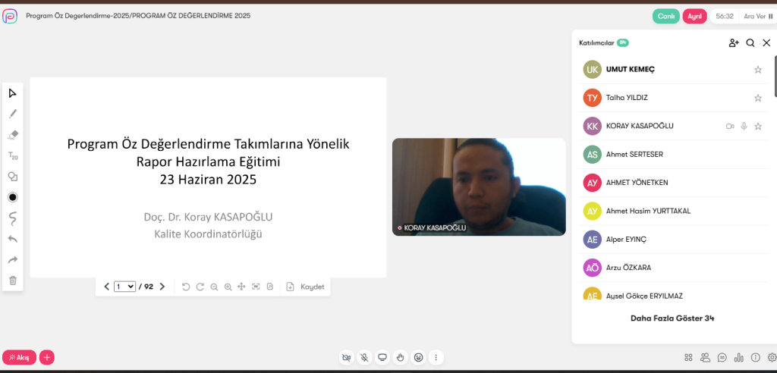777x373 pixels.
Task: Search participants with the magnifier icon
Action: pyautogui.click(x=750, y=43)
